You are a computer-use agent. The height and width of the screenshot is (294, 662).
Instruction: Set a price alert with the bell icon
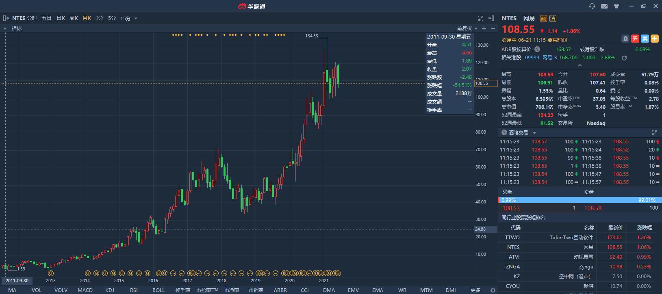(625, 39)
